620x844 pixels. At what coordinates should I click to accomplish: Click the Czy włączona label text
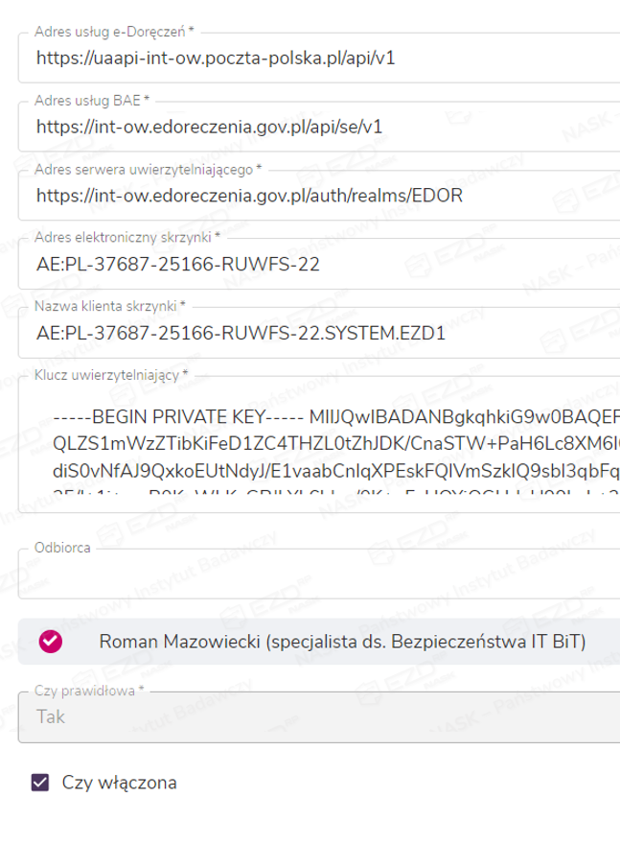pos(119,783)
